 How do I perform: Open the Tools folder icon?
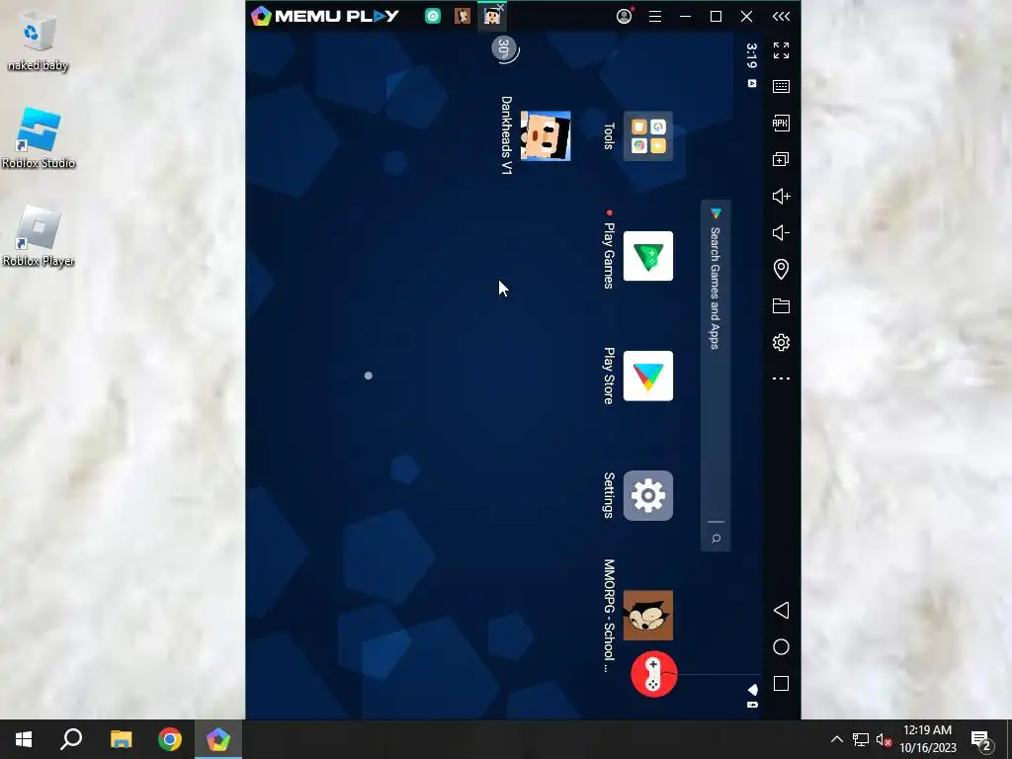click(x=648, y=136)
